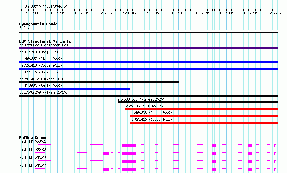
Task: Click the blue nsv460837 variant bar
Action: 148,62
